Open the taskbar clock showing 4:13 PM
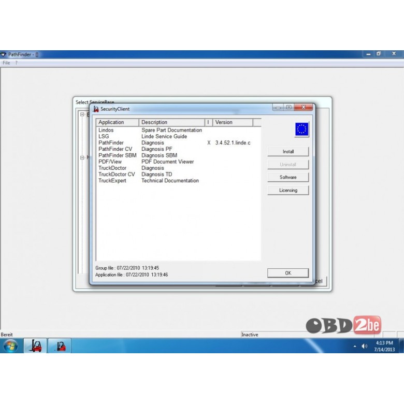 tap(384, 346)
